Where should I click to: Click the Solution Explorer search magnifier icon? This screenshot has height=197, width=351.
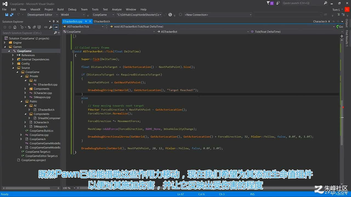(x=55, y=33)
